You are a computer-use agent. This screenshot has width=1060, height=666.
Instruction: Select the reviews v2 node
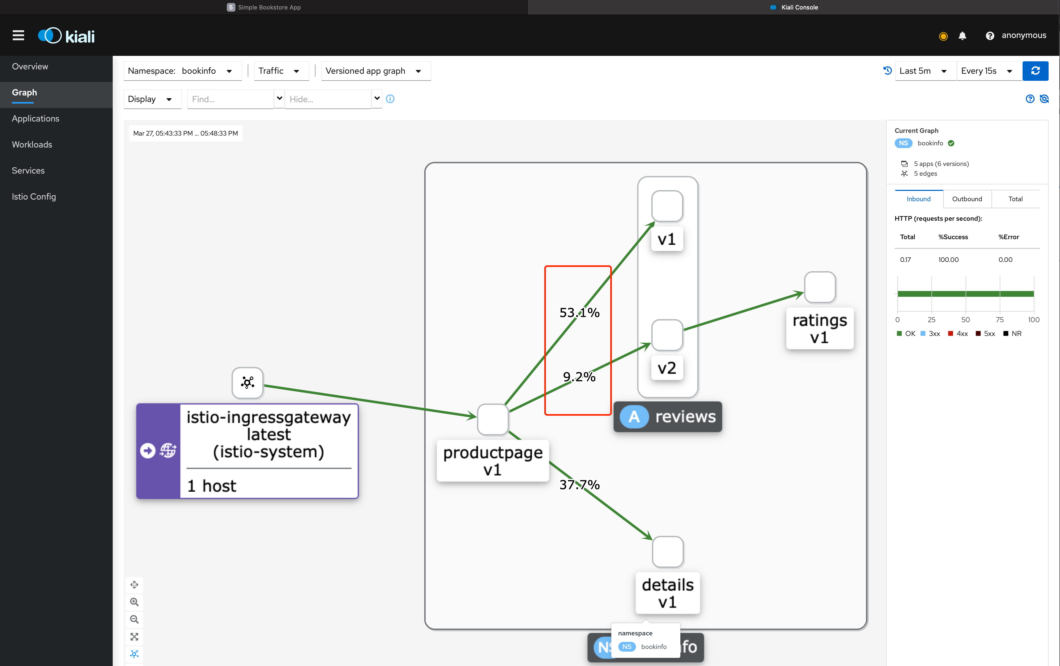coord(667,335)
